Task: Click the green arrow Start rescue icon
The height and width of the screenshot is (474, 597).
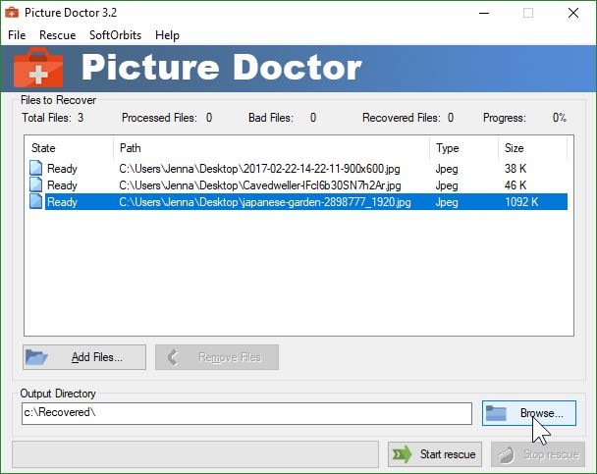Action: point(402,454)
